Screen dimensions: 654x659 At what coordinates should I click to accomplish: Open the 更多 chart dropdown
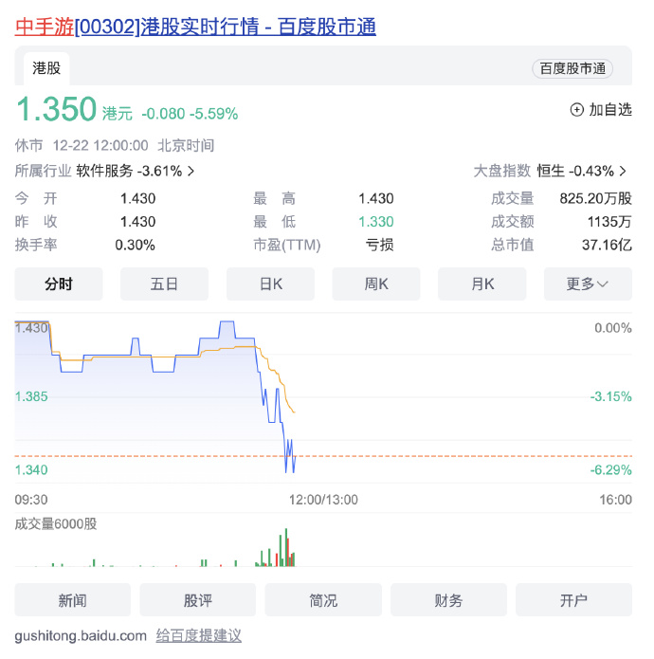588,284
